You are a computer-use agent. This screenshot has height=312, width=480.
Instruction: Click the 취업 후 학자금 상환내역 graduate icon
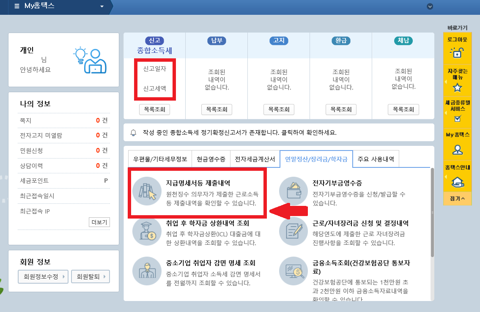(147, 232)
